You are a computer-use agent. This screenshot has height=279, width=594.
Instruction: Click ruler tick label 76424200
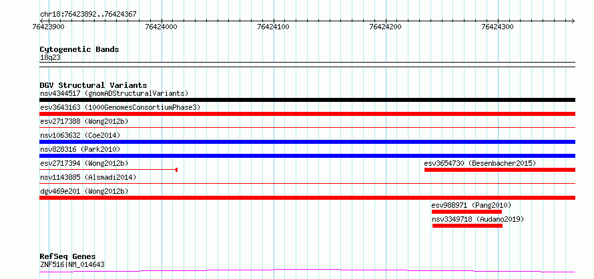coord(386,27)
